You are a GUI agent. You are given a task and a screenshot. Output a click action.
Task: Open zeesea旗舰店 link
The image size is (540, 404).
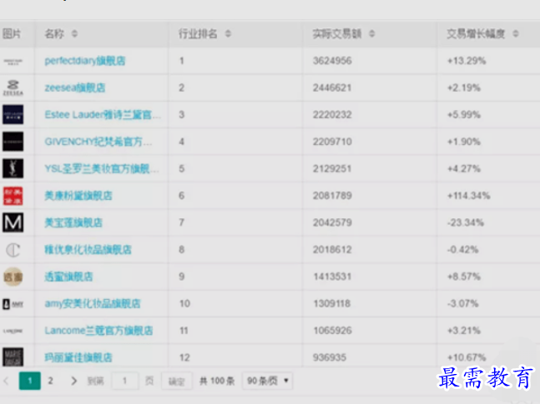point(75,87)
